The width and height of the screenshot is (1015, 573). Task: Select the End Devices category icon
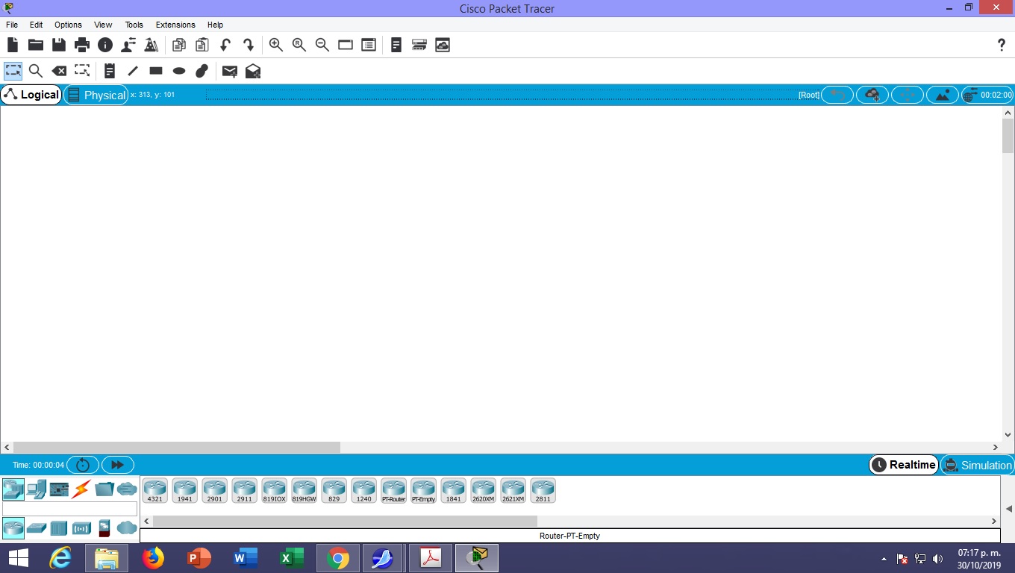click(36, 489)
